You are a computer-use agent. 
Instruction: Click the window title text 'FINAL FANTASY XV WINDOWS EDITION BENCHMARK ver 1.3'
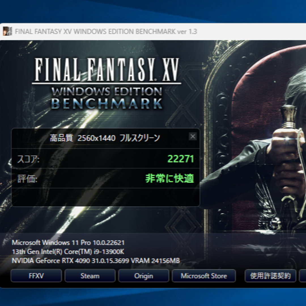tap(106, 31)
